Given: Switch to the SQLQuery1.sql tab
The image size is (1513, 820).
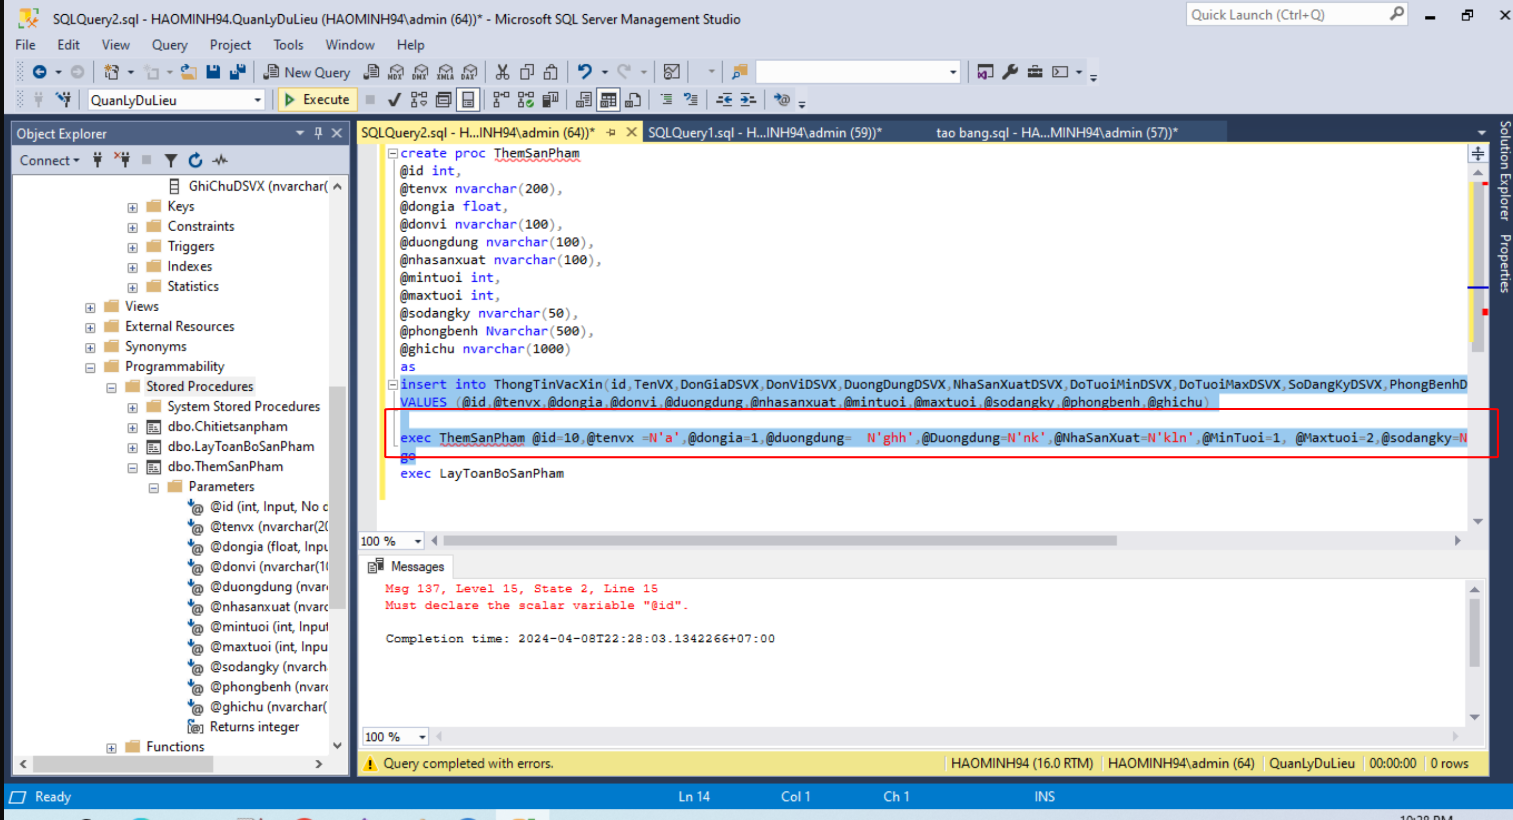Looking at the screenshot, I should pyautogui.click(x=764, y=132).
